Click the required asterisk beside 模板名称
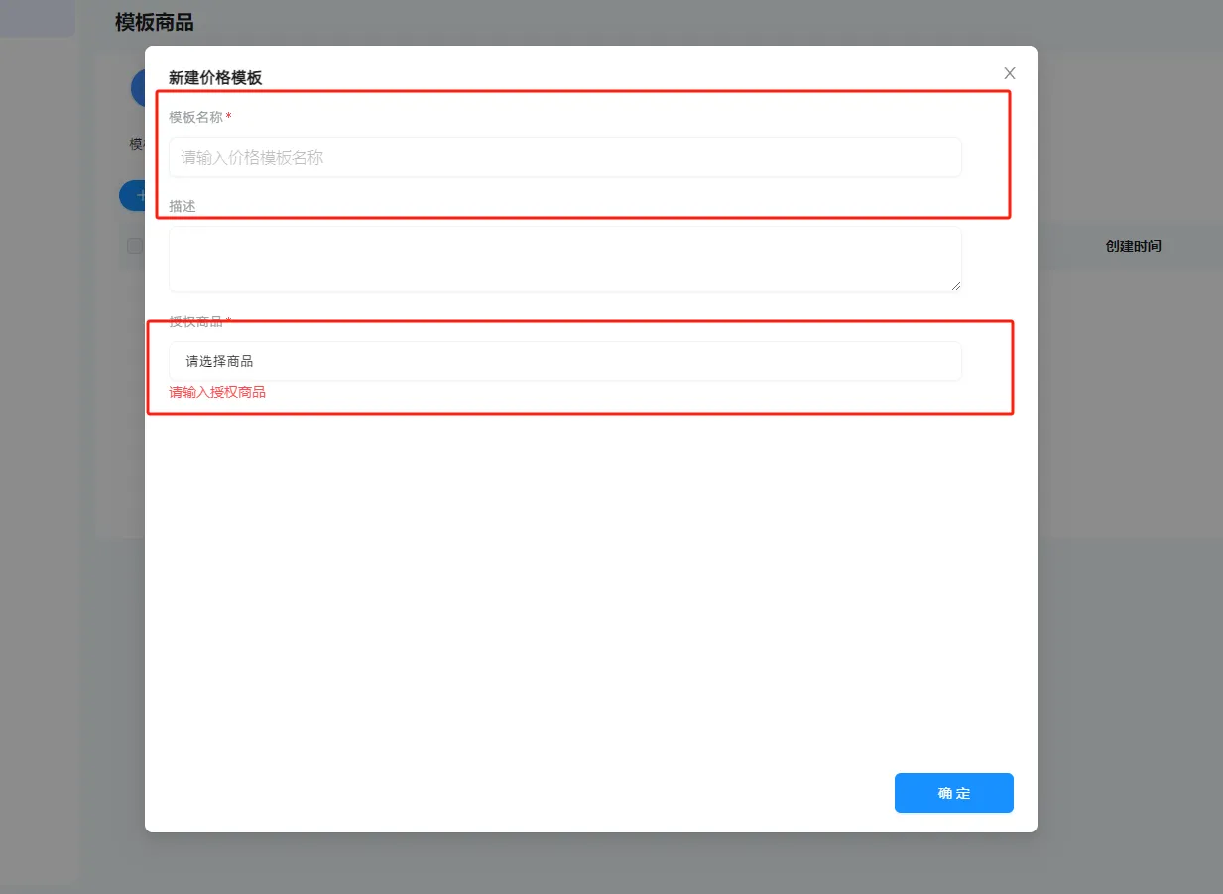1223x894 pixels. point(229,116)
